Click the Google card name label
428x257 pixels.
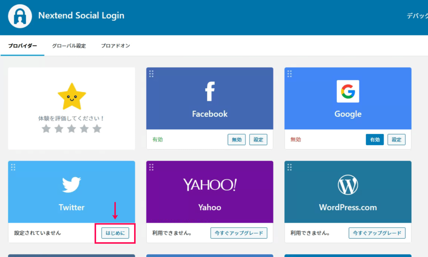348,114
